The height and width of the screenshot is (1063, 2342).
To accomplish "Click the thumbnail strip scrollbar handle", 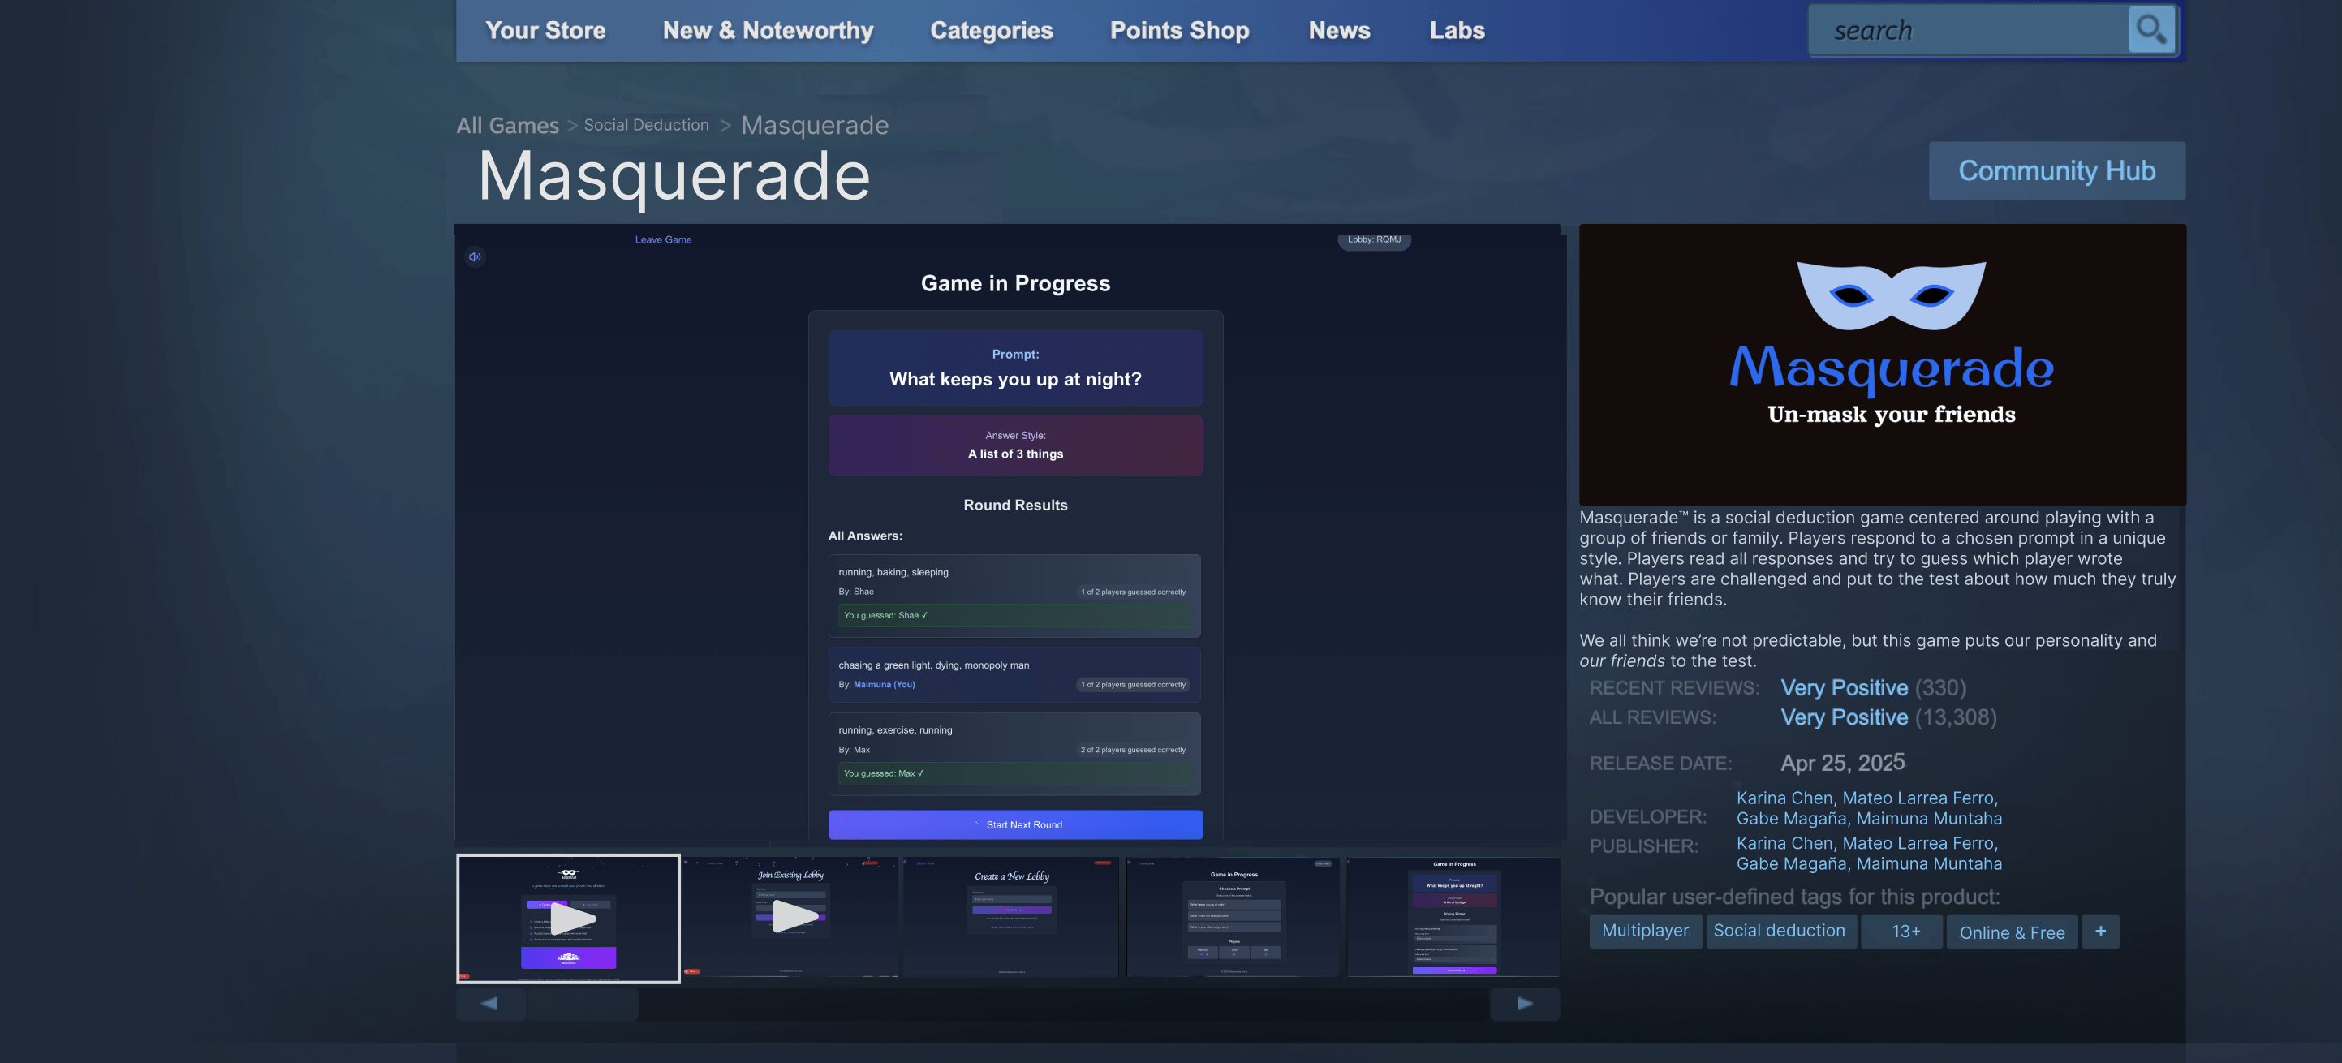I will click(583, 1004).
